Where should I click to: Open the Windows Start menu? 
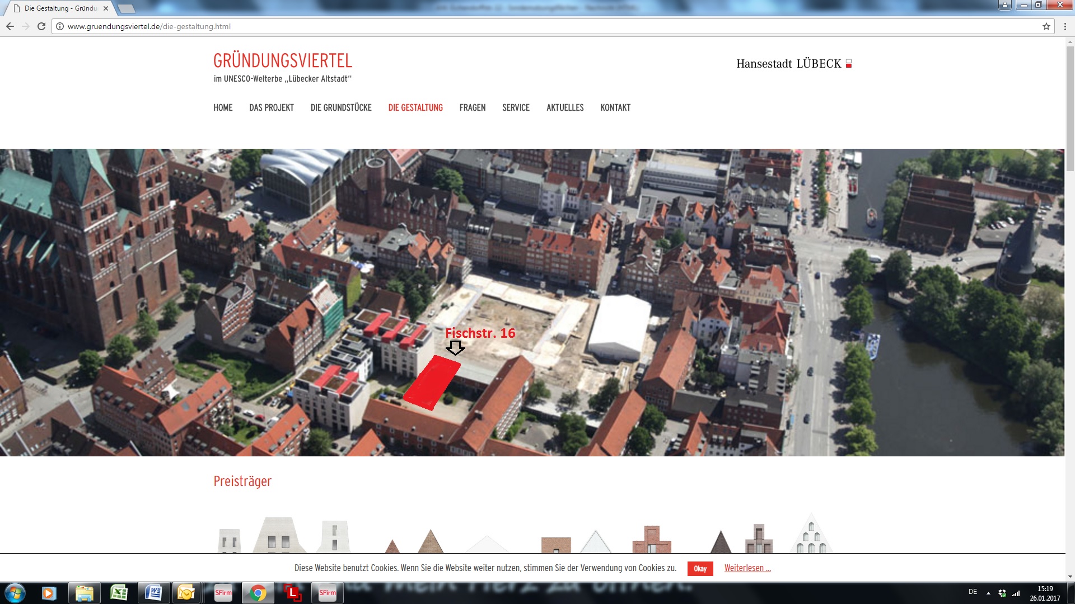[15, 593]
